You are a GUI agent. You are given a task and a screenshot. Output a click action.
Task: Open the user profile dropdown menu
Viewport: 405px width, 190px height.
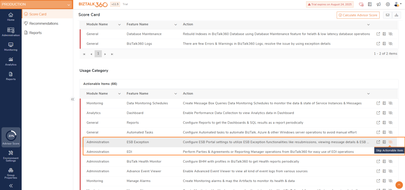(x=398, y=5)
